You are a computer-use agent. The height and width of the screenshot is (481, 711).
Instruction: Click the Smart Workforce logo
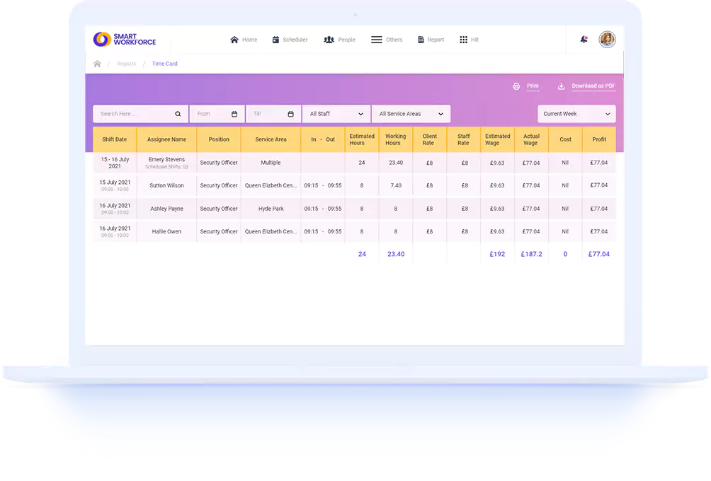coord(125,40)
